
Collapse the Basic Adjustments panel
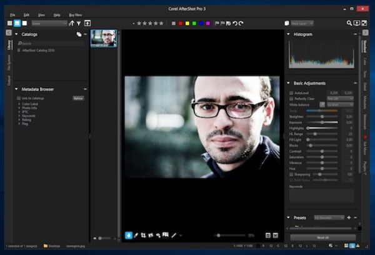point(289,82)
